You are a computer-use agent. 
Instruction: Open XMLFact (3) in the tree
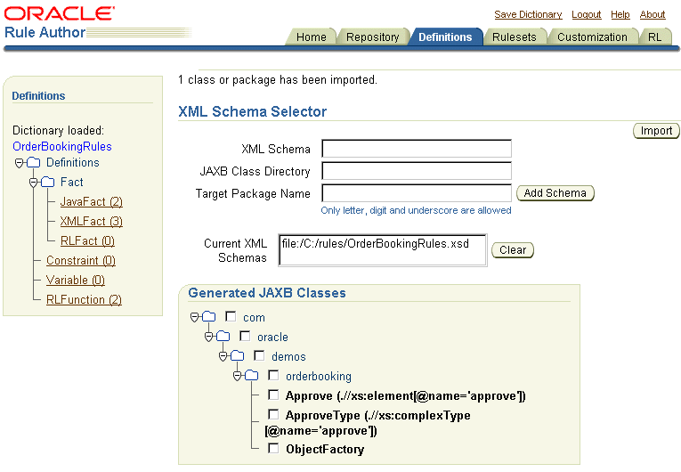click(x=91, y=221)
